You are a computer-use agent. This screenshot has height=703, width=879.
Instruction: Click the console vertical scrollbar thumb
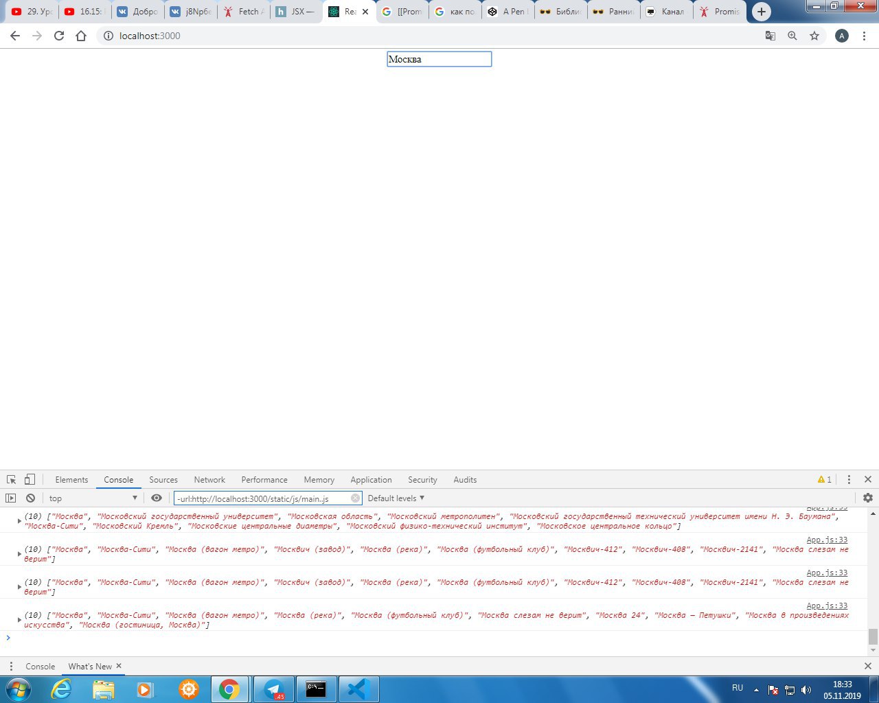pos(873,636)
